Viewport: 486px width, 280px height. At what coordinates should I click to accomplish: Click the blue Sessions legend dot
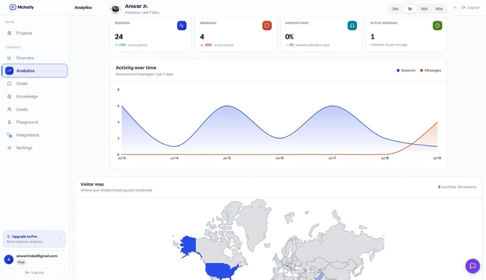click(x=398, y=70)
